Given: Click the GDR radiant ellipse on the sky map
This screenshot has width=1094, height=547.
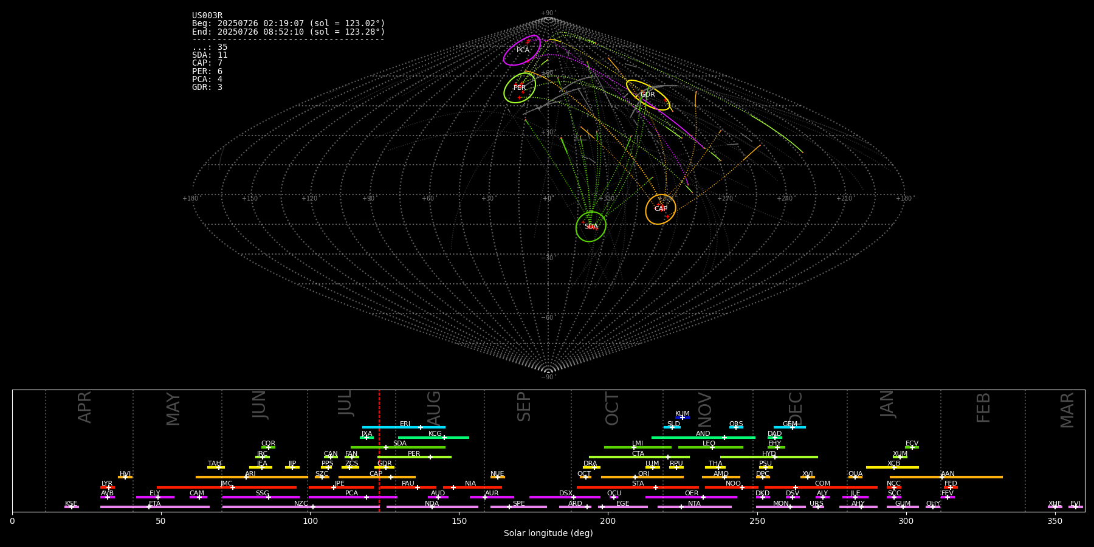Looking at the screenshot, I should [648, 95].
